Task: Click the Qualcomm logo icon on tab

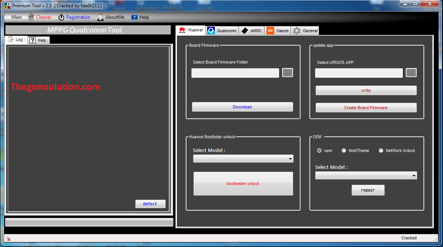Action: (211, 31)
